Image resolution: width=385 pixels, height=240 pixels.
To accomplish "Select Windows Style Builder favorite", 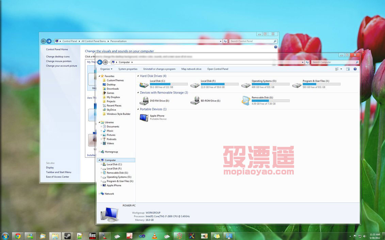I will click(x=118, y=114).
